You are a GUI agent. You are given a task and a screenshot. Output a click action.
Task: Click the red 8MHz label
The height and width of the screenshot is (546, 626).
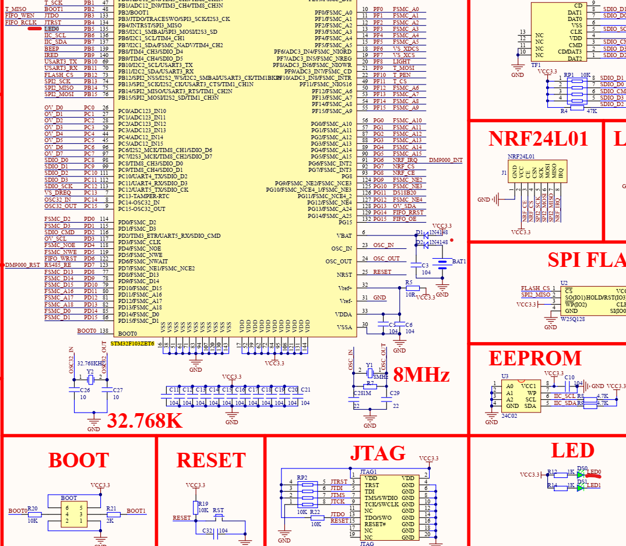pyautogui.click(x=421, y=374)
